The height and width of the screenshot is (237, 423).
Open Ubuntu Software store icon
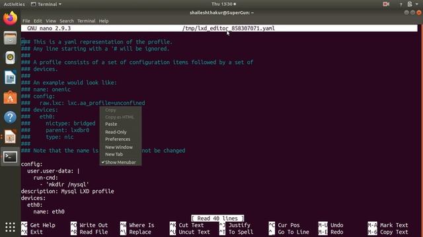tap(11, 97)
